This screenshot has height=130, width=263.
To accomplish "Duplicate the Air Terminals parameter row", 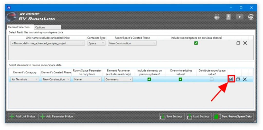I will [238, 79].
